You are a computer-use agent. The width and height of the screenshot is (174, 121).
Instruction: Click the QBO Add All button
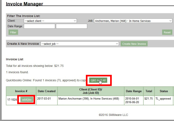98,80
